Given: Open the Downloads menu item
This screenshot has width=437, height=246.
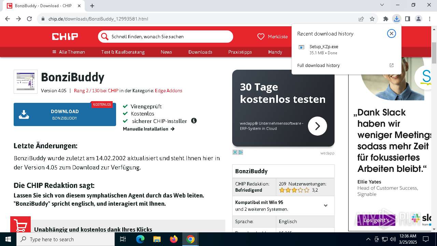Looking at the screenshot, I should (x=200, y=52).
